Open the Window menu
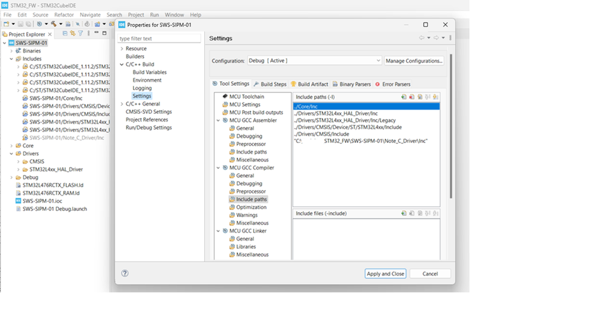This screenshot has height=333, width=593. (x=174, y=15)
